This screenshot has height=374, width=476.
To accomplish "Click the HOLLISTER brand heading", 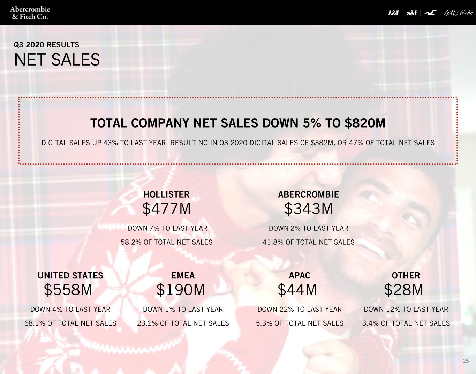I will click(167, 194).
